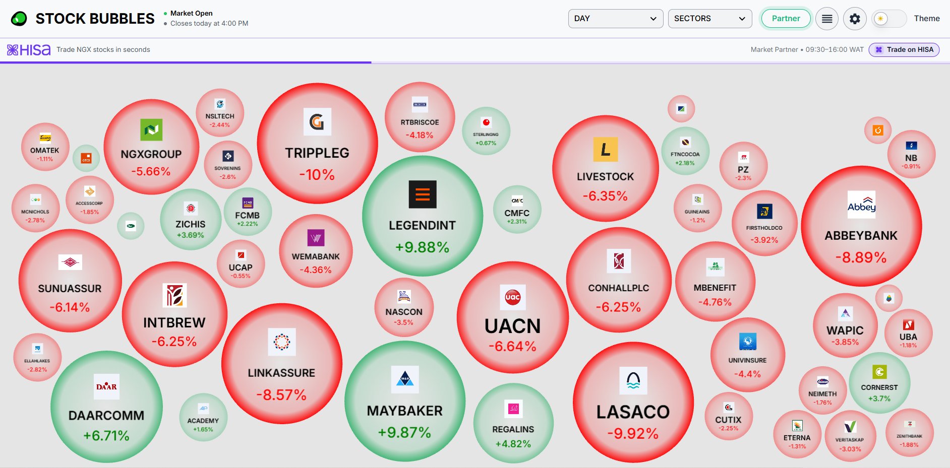The image size is (950, 468).
Task: Click the Trade on HISA button
Action: pos(904,49)
